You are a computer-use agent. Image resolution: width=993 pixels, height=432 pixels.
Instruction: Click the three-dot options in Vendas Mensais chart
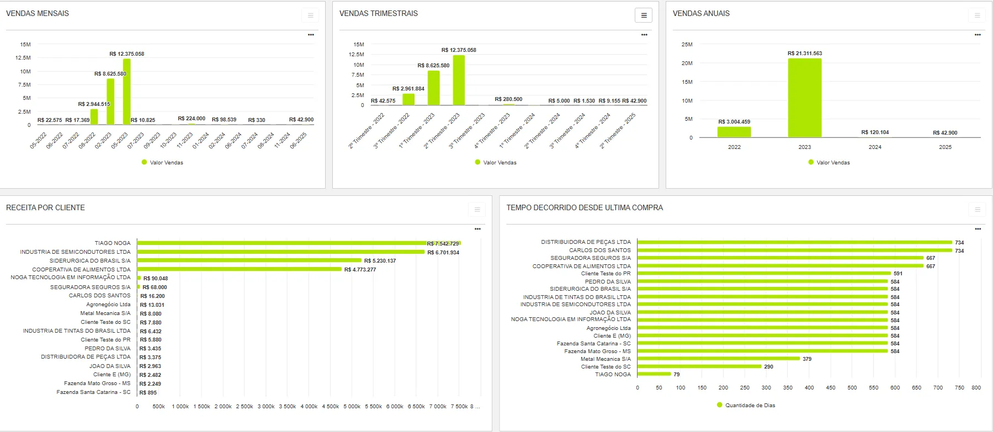click(x=311, y=35)
